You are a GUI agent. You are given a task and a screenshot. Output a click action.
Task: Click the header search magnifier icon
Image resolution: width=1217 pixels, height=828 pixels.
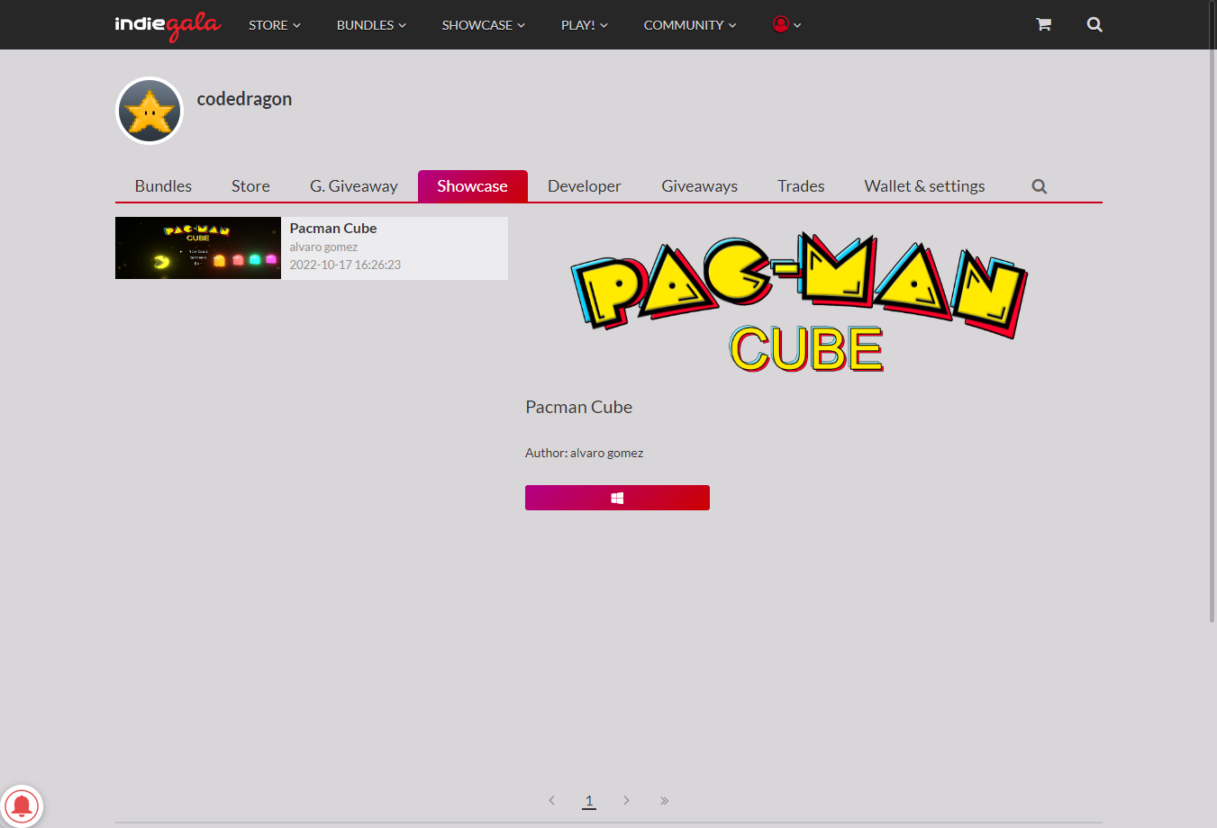pos(1094,24)
